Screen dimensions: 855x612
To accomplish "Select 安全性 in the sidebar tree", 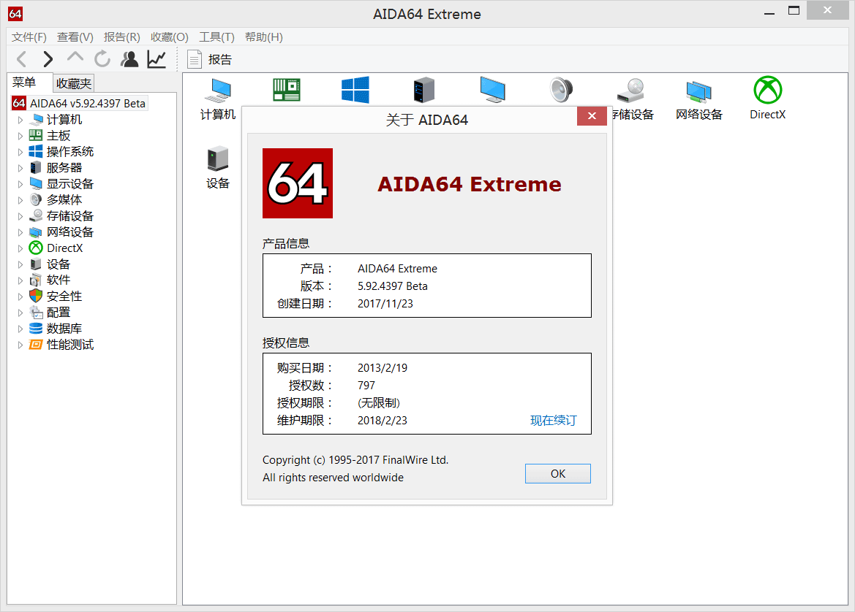I will [64, 297].
